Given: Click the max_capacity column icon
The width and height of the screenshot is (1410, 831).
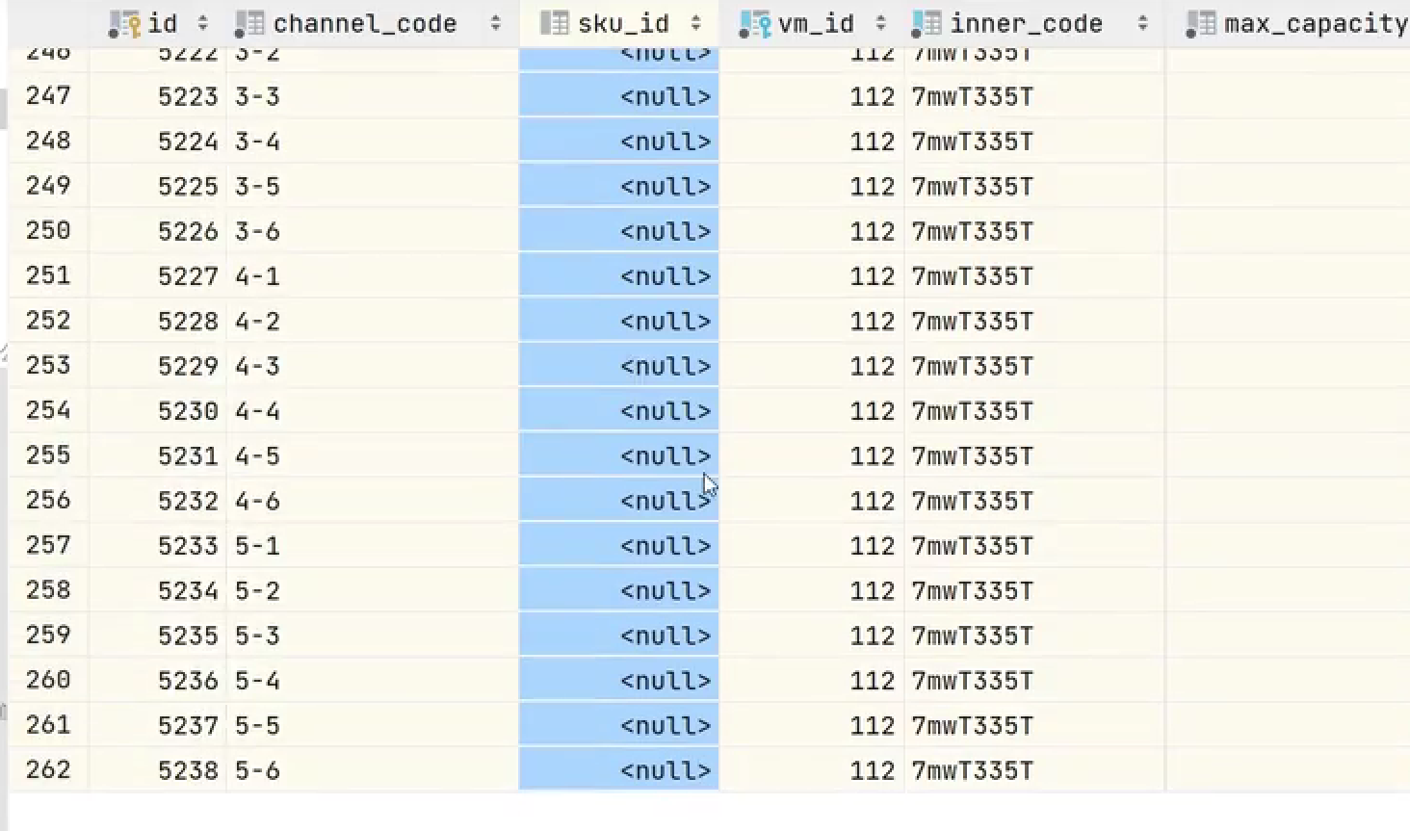Looking at the screenshot, I should click(x=1200, y=23).
